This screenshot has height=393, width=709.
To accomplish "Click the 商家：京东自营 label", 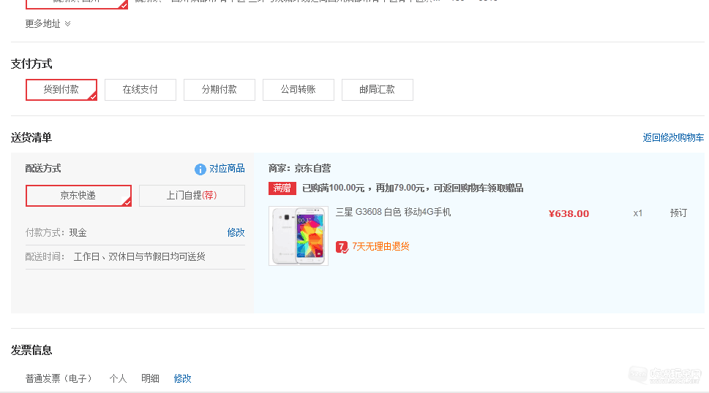I will point(299,169).
